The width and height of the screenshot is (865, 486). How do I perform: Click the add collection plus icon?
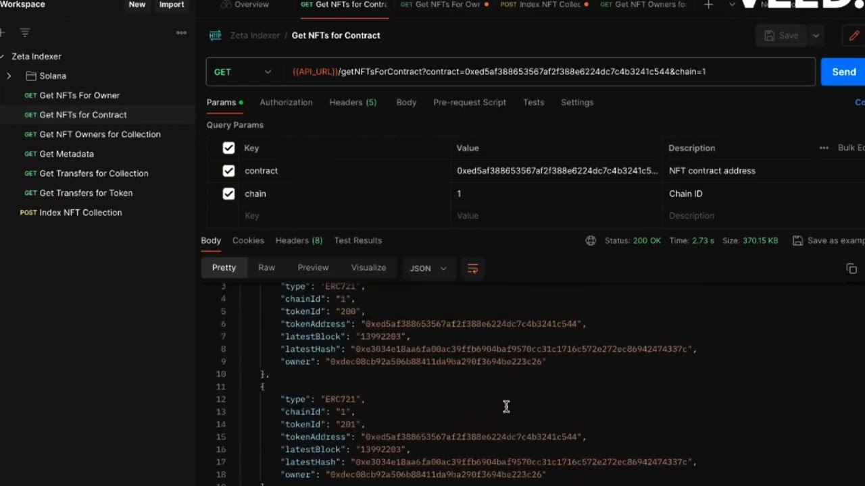pyautogui.click(x=3, y=32)
